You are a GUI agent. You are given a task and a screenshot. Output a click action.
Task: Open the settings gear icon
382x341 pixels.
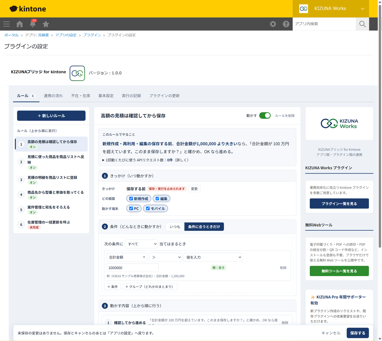[x=273, y=24]
